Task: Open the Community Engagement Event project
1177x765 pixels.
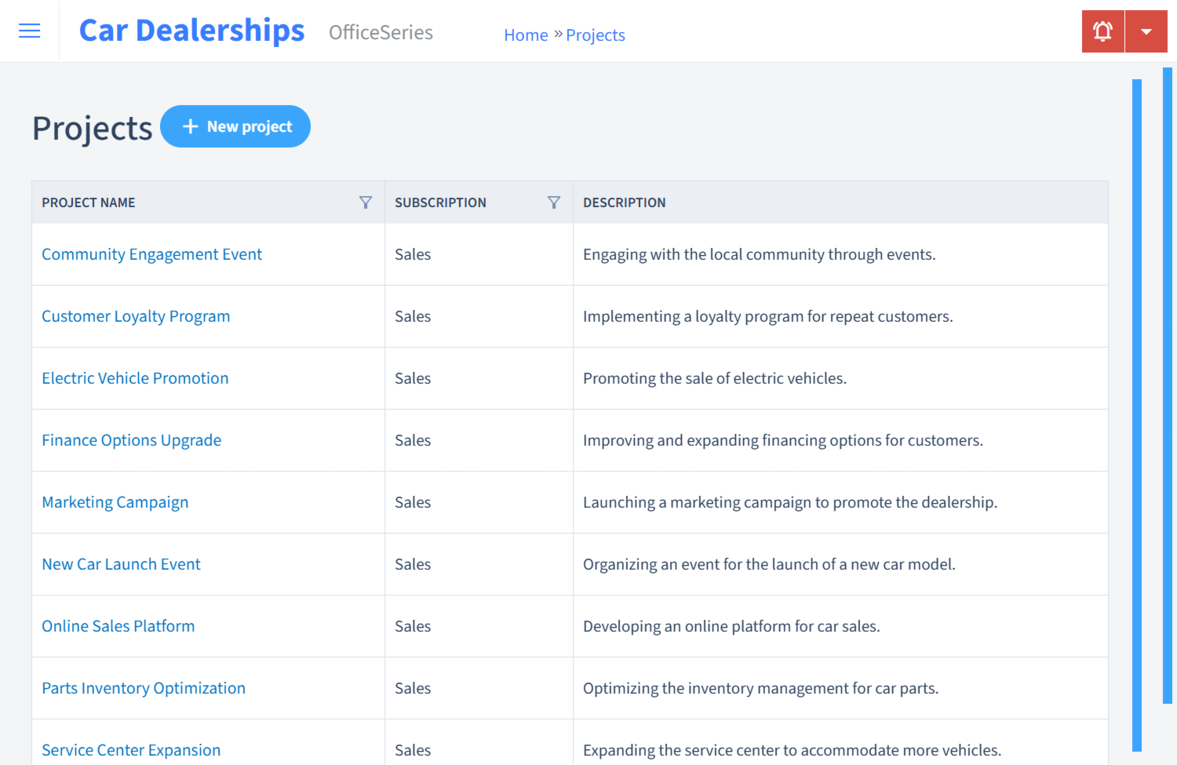Action: coord(151,254)
